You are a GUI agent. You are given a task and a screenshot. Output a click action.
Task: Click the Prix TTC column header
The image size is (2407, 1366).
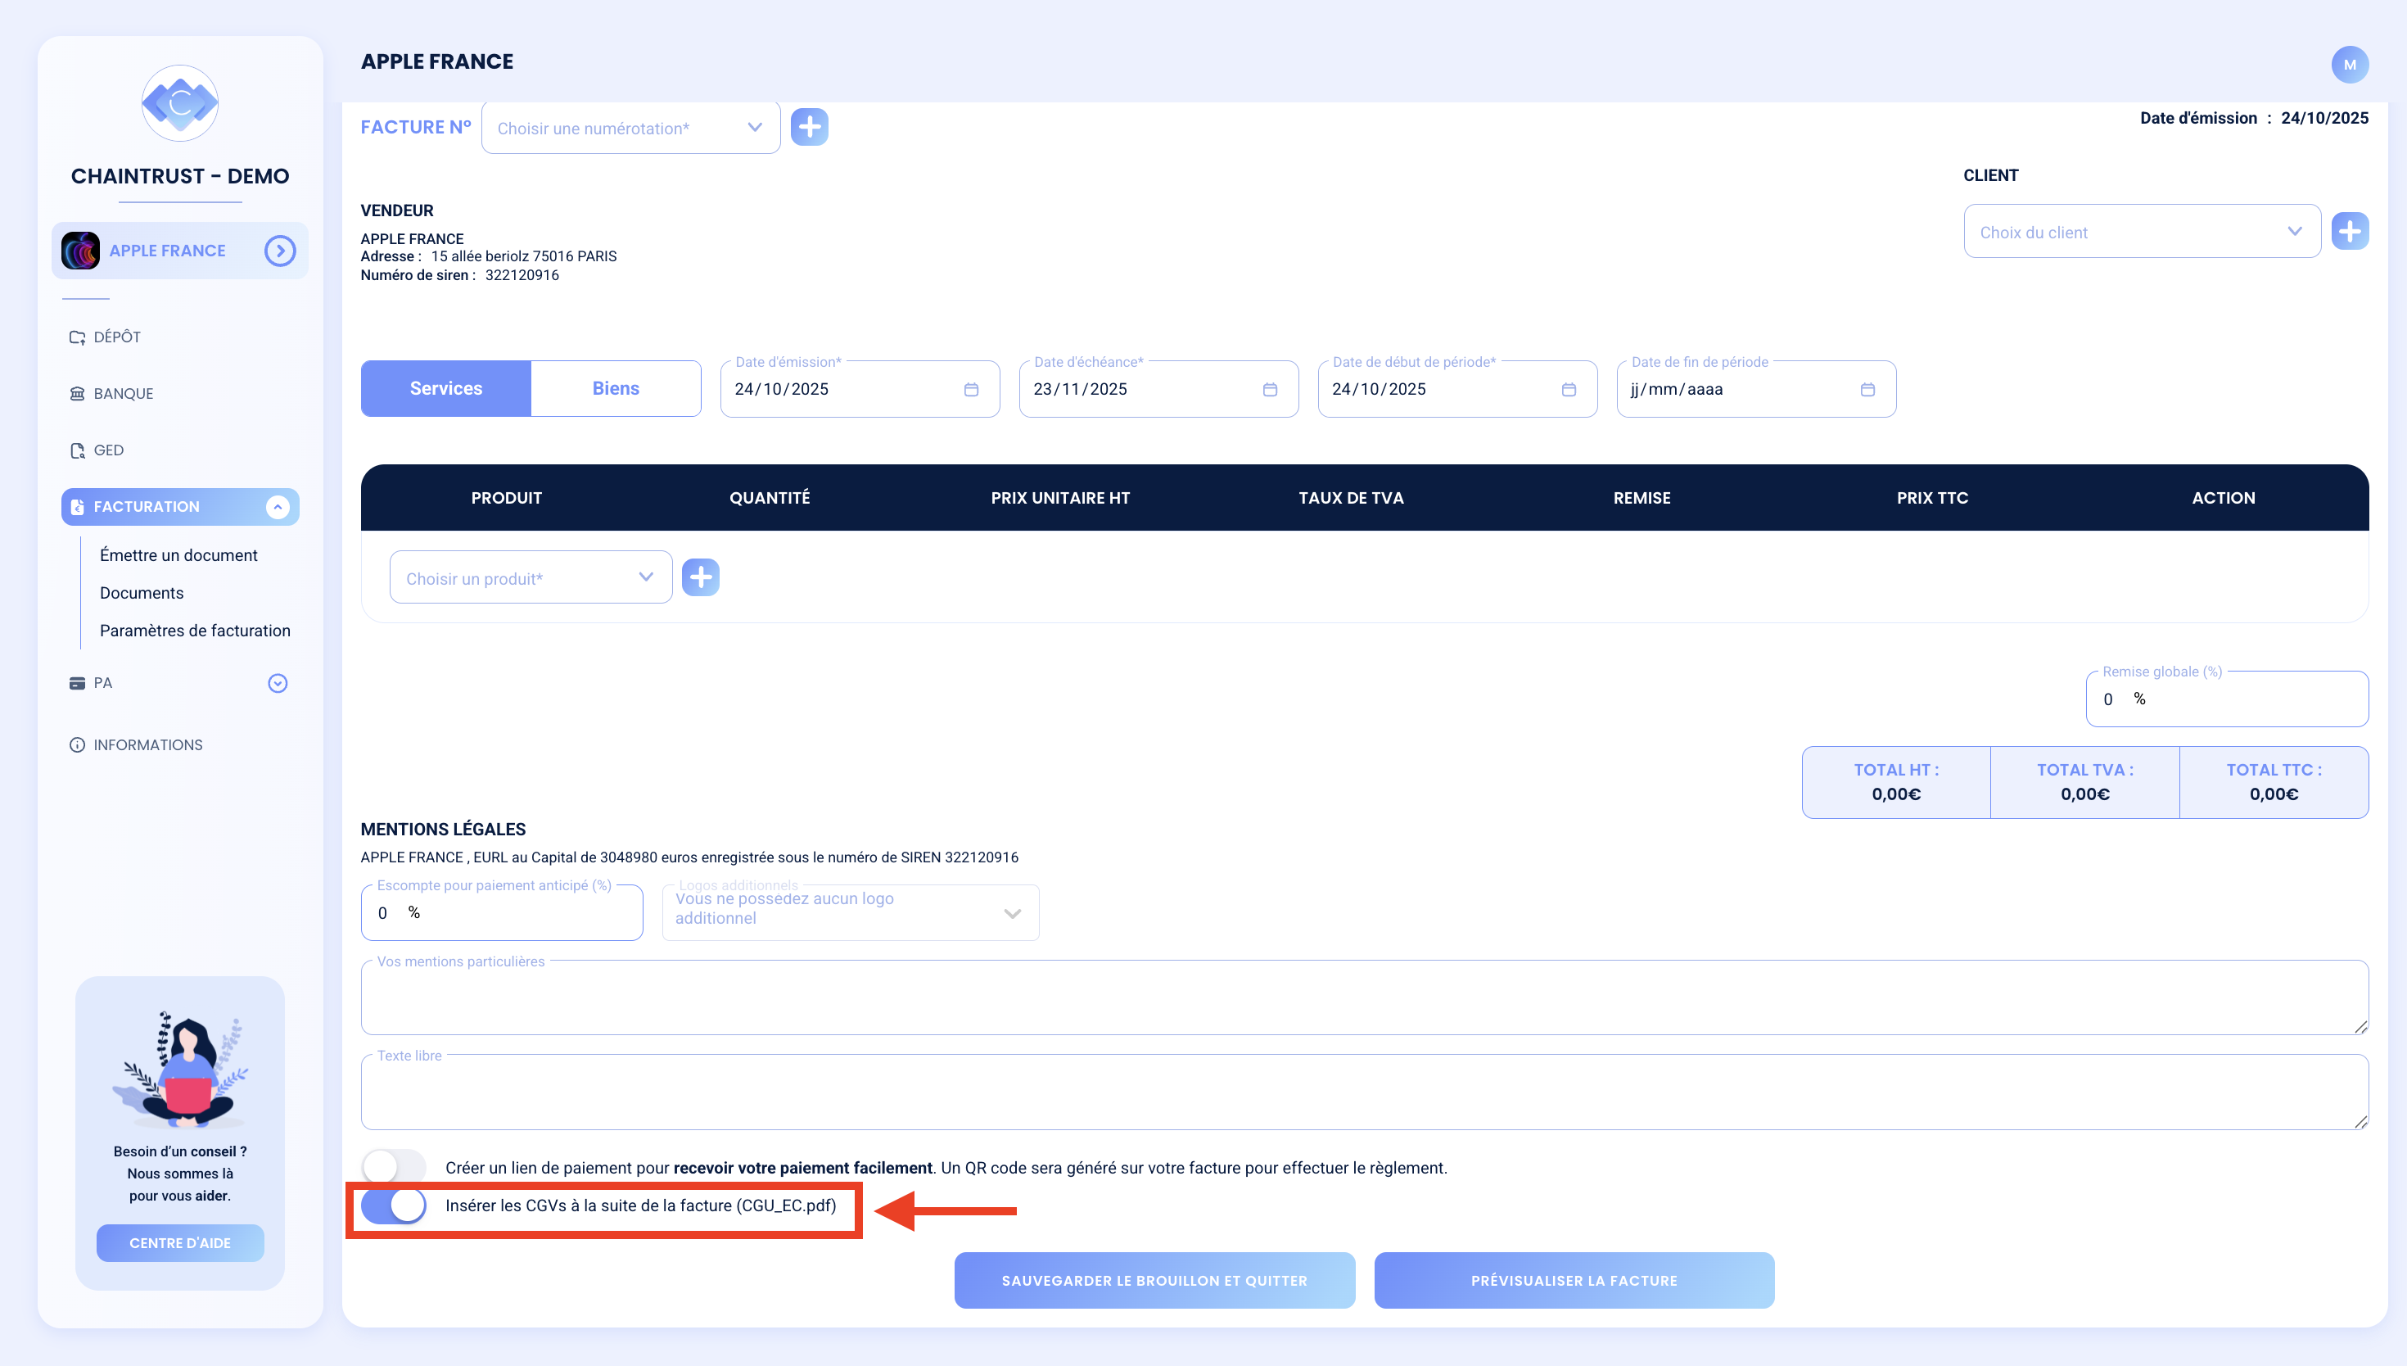1931,498
